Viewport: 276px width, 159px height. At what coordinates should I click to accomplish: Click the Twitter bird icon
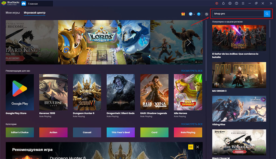[x=191, y=14]
